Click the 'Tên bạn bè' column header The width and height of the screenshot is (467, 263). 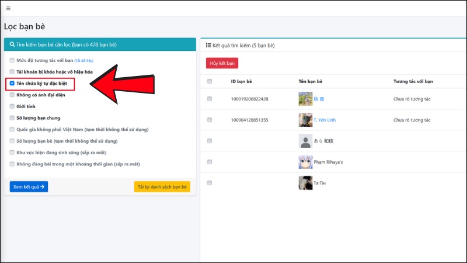(x=312, y=81)
